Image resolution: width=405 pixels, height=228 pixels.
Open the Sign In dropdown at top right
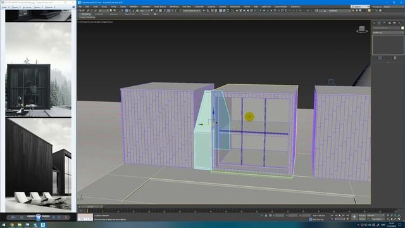point(360,6)
